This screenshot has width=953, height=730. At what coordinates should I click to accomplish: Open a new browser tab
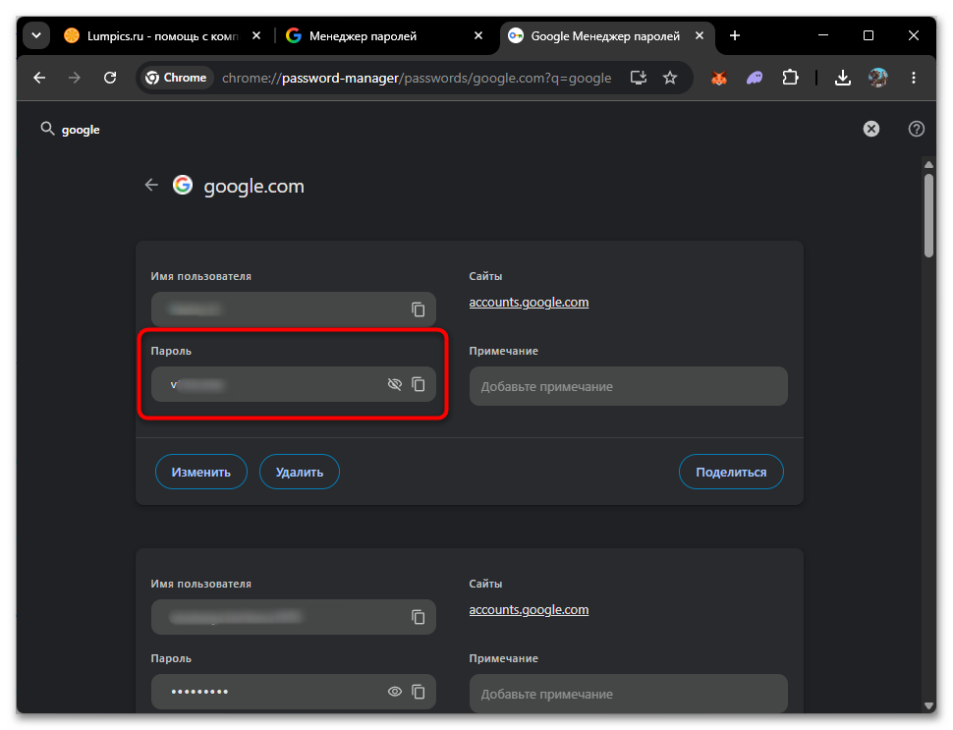coord(735,36)
